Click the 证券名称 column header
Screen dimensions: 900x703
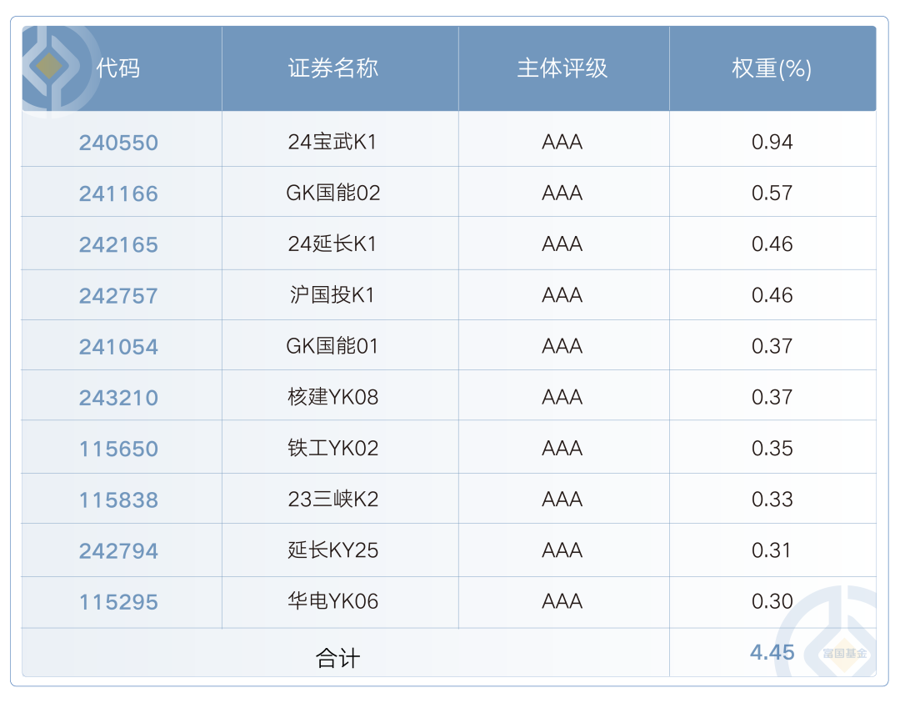coord(332,68)
